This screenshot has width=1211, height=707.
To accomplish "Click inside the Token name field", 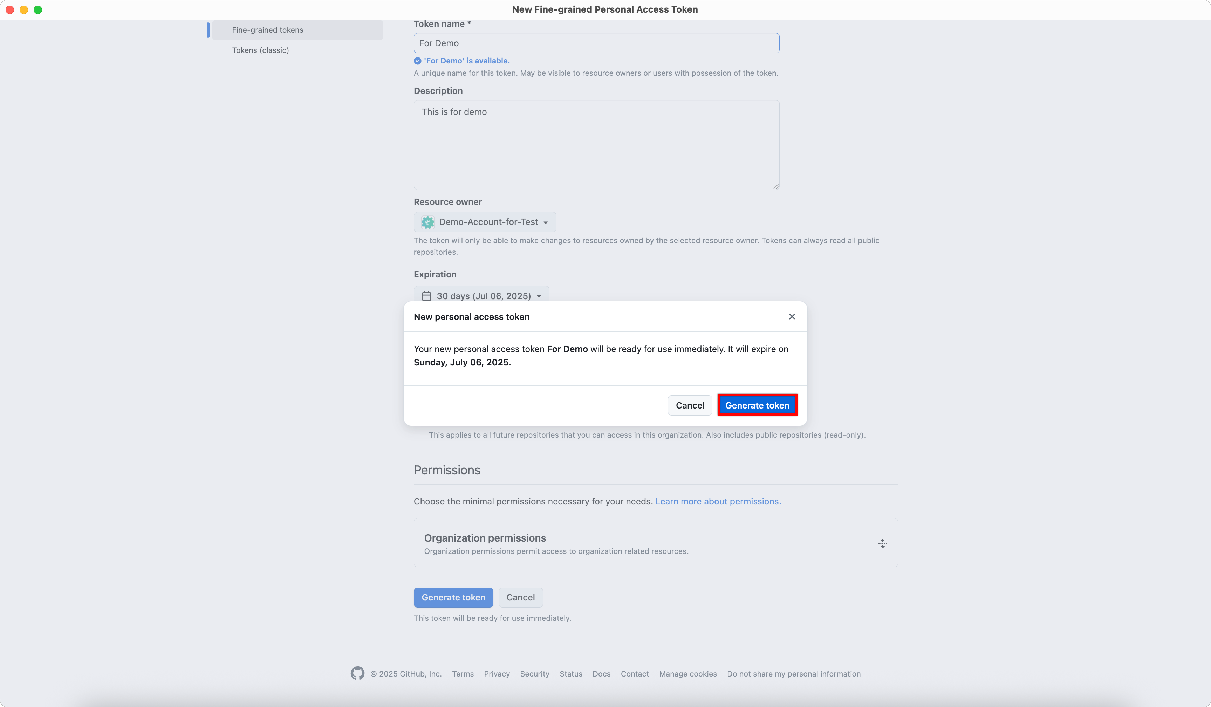I will click(x=596, y=43).
